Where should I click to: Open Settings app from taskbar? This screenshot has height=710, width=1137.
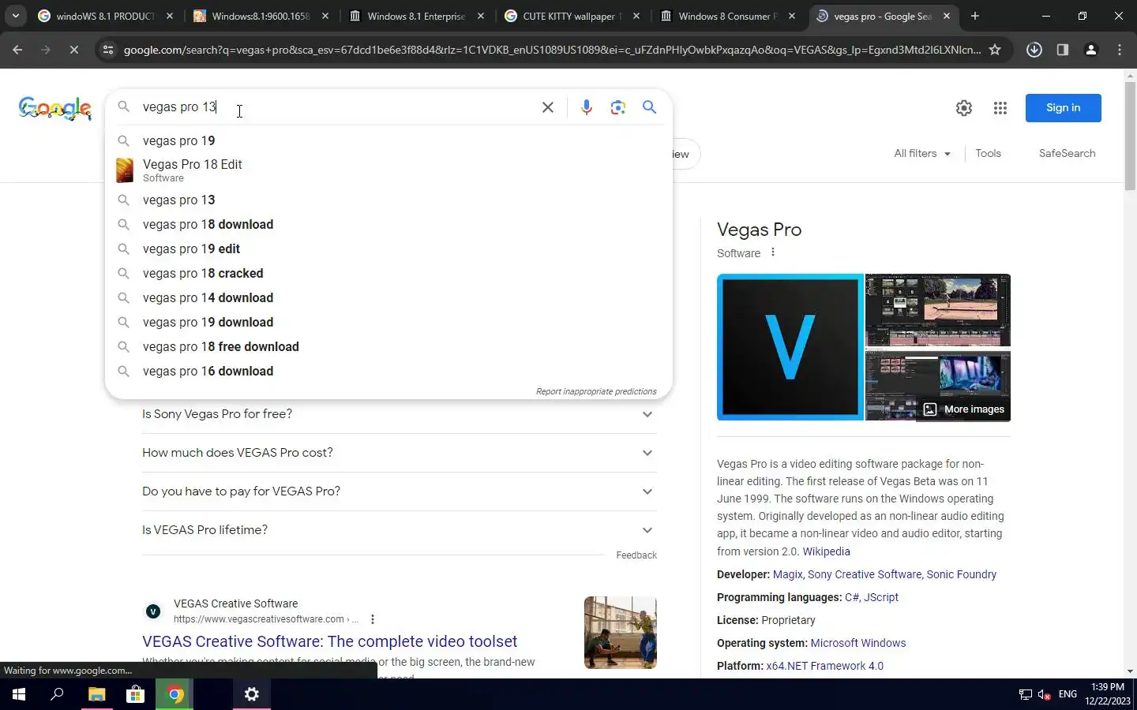252,694
